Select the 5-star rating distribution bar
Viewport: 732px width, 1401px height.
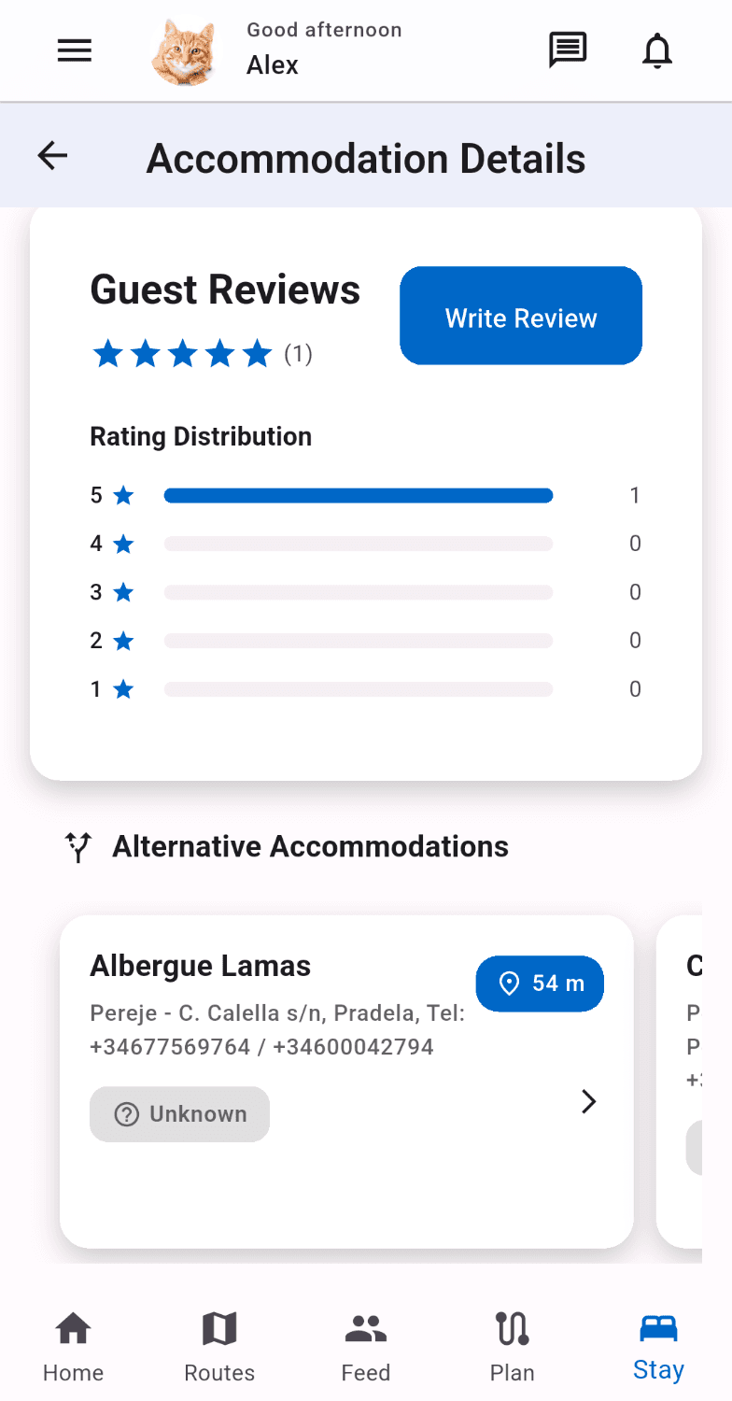point(359,496)
